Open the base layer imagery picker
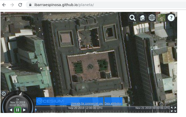Screen dimensions: 186x117 [162, 18]
